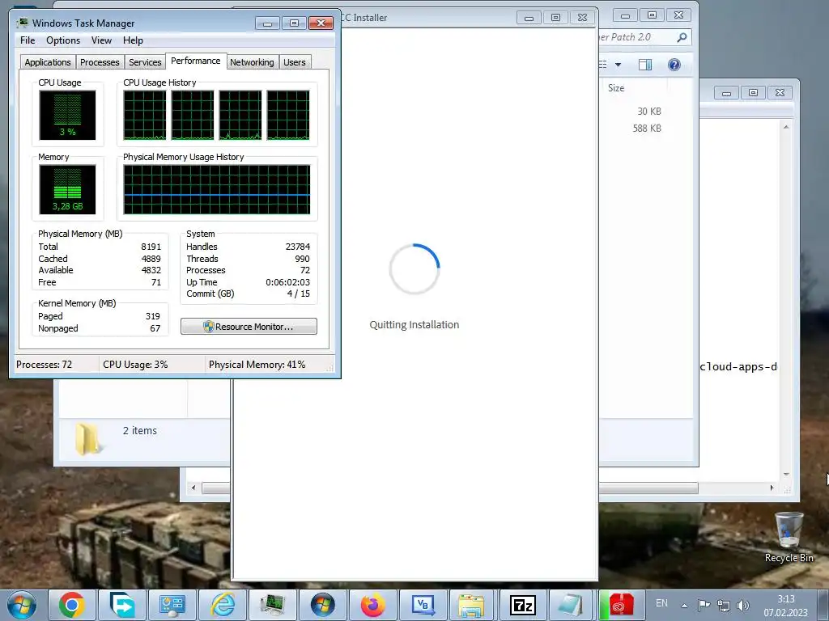
Task: Open the VirtualBox taskbar icon
Action: point(423,605)
